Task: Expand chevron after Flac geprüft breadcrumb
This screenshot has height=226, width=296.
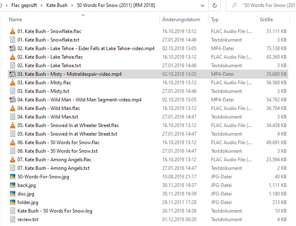Action: [42, 5]
